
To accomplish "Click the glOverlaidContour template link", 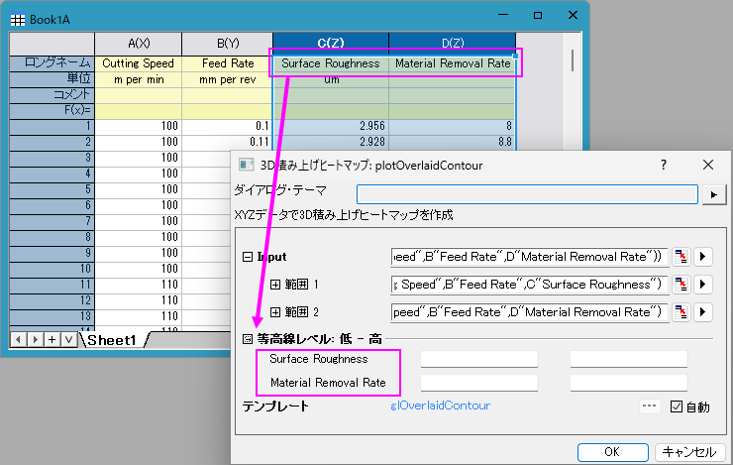I will pos(441,406).
